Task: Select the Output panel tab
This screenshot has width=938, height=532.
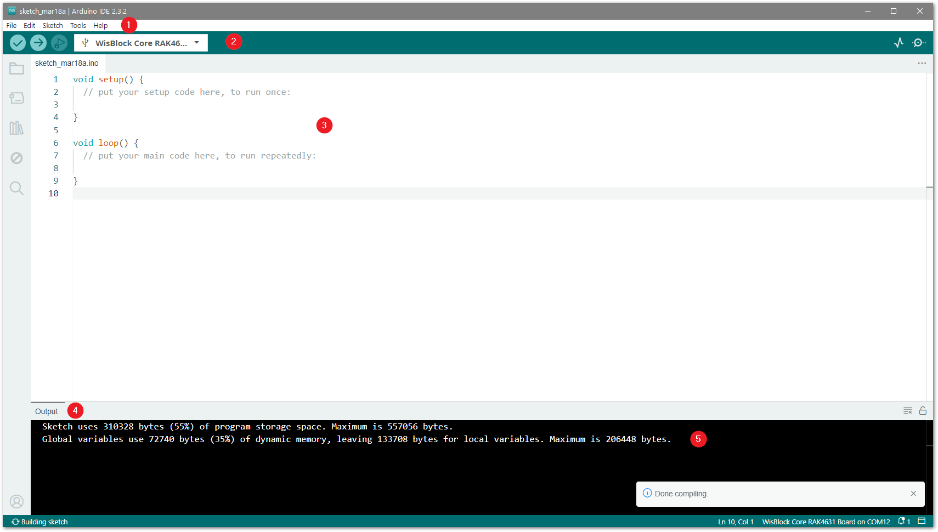Action: coord(47,411)
